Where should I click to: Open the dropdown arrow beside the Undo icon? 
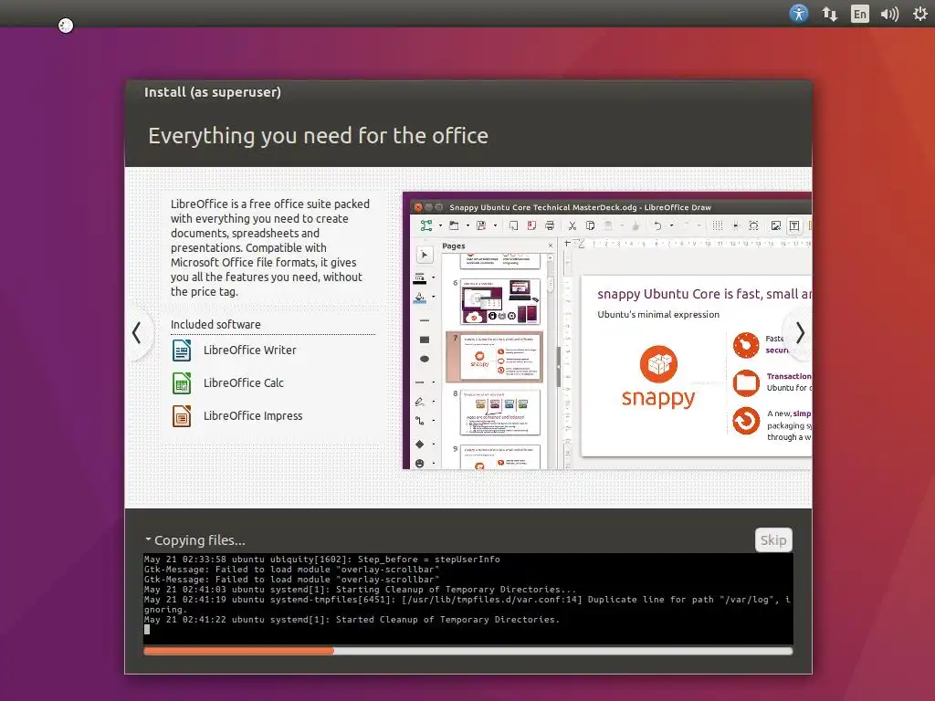(x=671, y=226)
